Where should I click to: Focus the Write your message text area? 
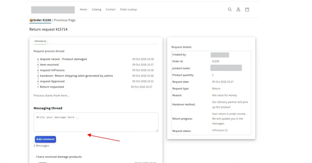96,122
